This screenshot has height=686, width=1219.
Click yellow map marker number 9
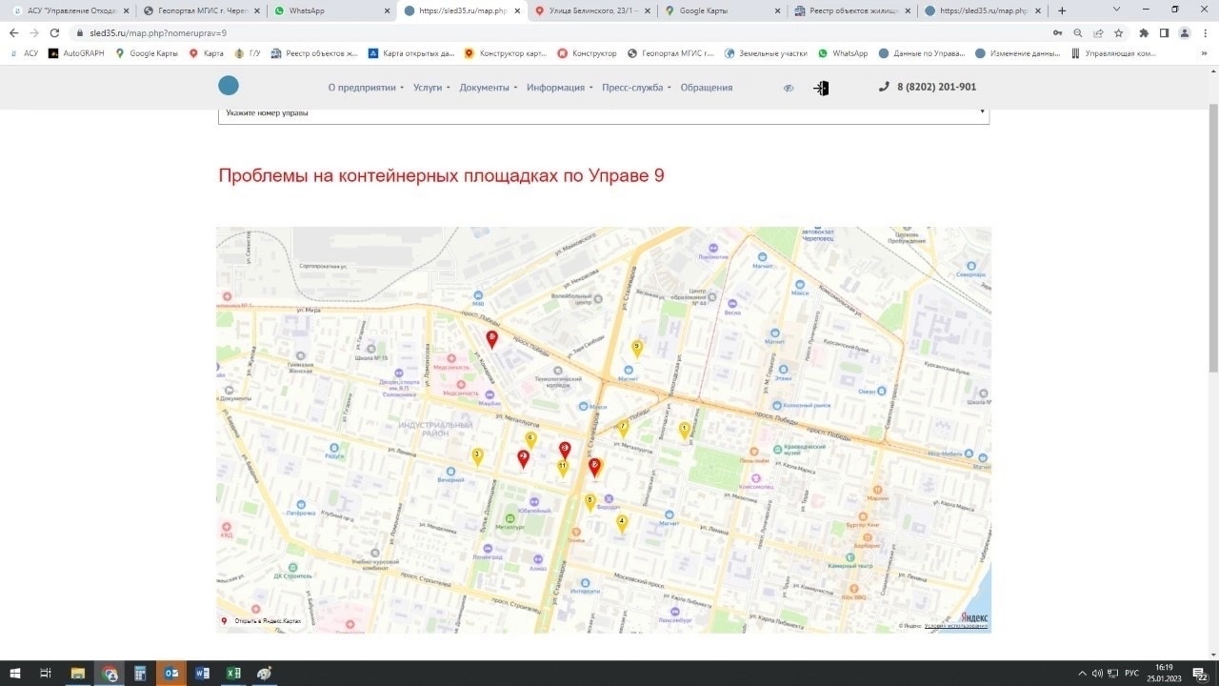point(637,348)
